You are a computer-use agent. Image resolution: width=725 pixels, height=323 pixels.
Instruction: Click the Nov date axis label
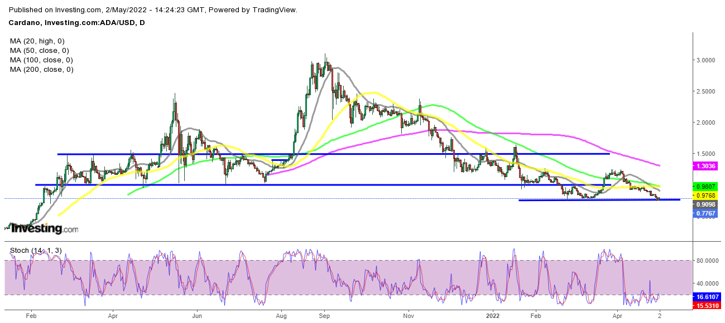[x=408, y=315]
